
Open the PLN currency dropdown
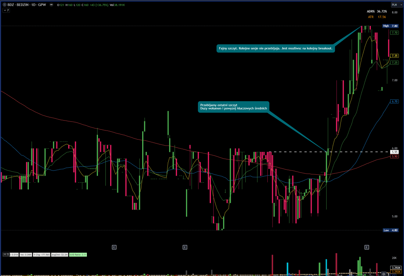point(395,5)
